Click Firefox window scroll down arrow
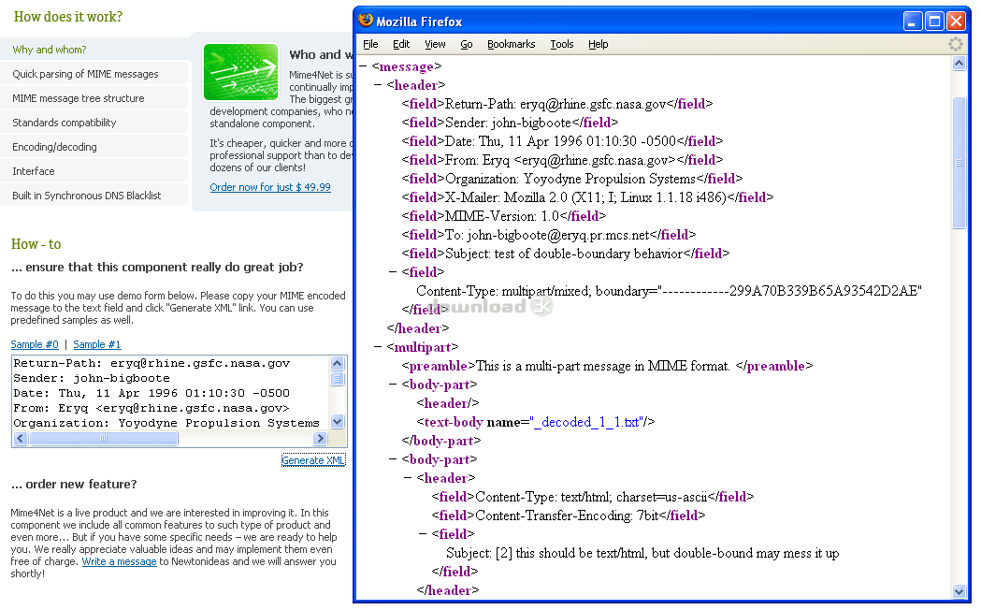Viewport: 981px width, 610px height. point(959,591)
